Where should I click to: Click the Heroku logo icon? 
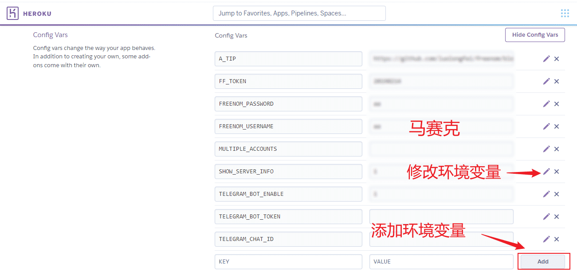[x=12, y=13]
